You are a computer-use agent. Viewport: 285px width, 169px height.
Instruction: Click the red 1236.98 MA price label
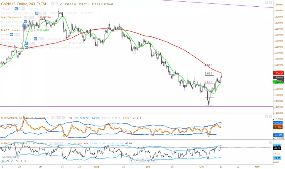tap(278, 73)
